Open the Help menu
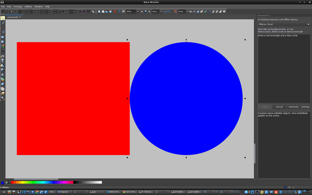Screen dimensions: 312x195 pyautogui.click(x=47, y=6)
